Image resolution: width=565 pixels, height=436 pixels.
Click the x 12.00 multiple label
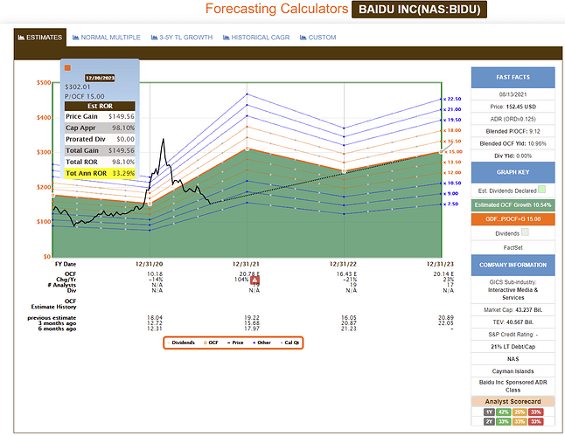(452, 173)
